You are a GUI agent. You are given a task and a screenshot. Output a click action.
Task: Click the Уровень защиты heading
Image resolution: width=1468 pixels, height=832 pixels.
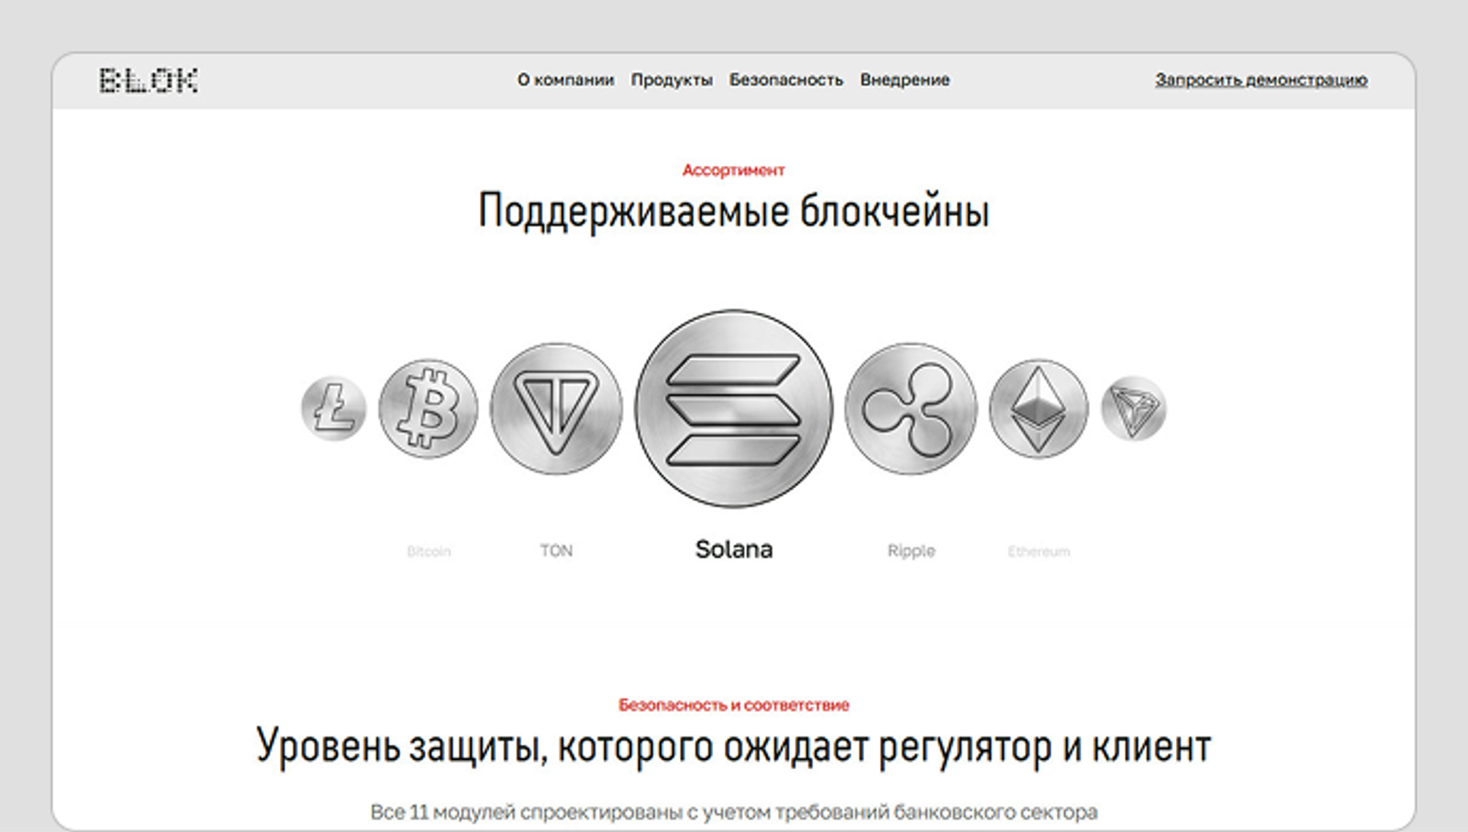(734, 747)
